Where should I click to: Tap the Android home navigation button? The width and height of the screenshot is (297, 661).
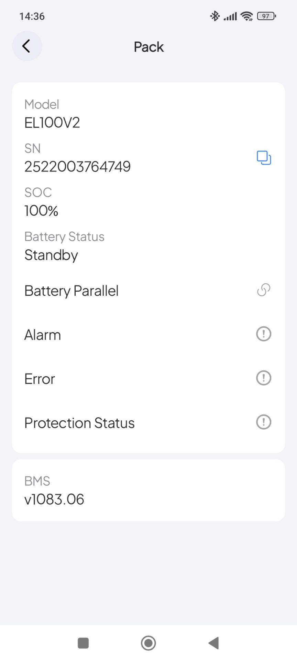pos(148,643)
